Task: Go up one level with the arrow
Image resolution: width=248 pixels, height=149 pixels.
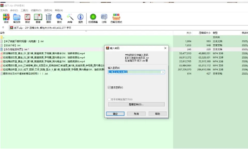Action: pos(3,28)
